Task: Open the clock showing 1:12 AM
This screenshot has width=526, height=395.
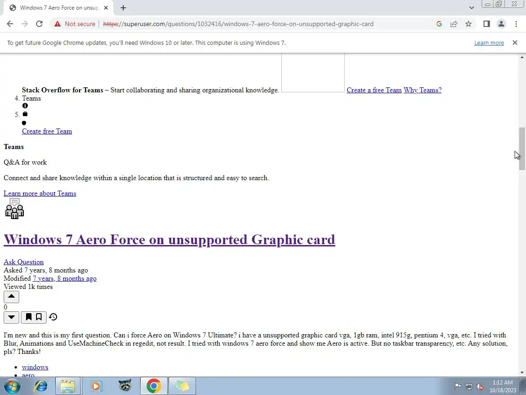Action: click(x=503, y=386)
